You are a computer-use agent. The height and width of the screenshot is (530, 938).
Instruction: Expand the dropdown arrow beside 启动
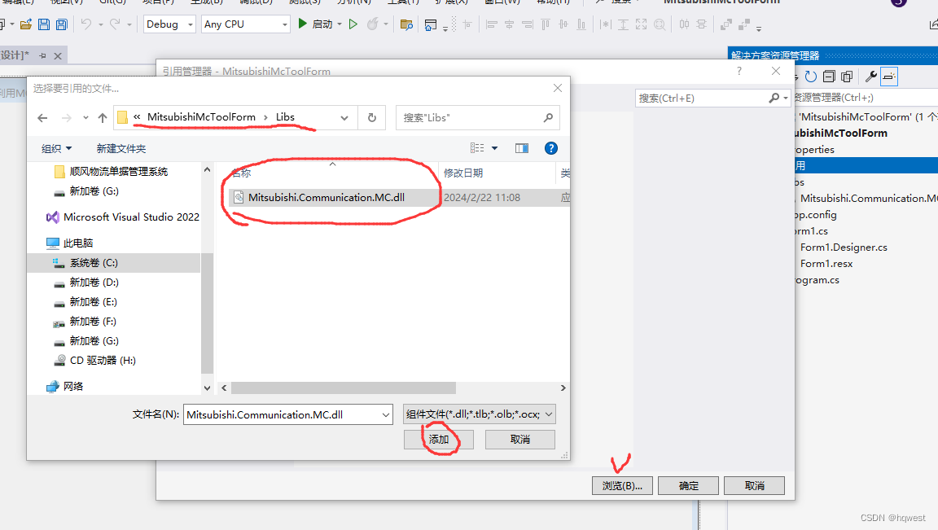pos(340,24)
